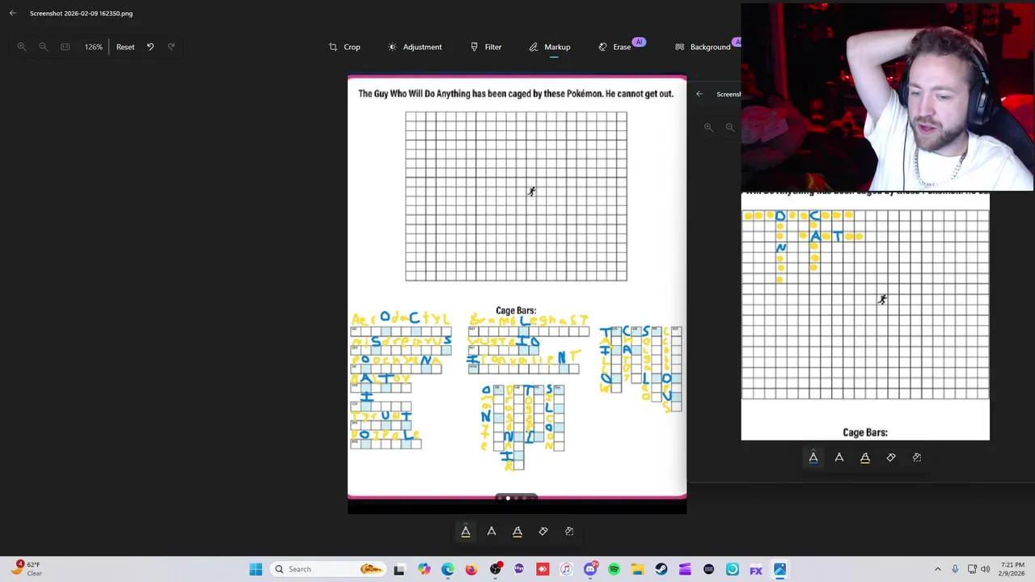1035x582 pixels.
Task: Click the Photos app taskbar icon
Action: 779,569
